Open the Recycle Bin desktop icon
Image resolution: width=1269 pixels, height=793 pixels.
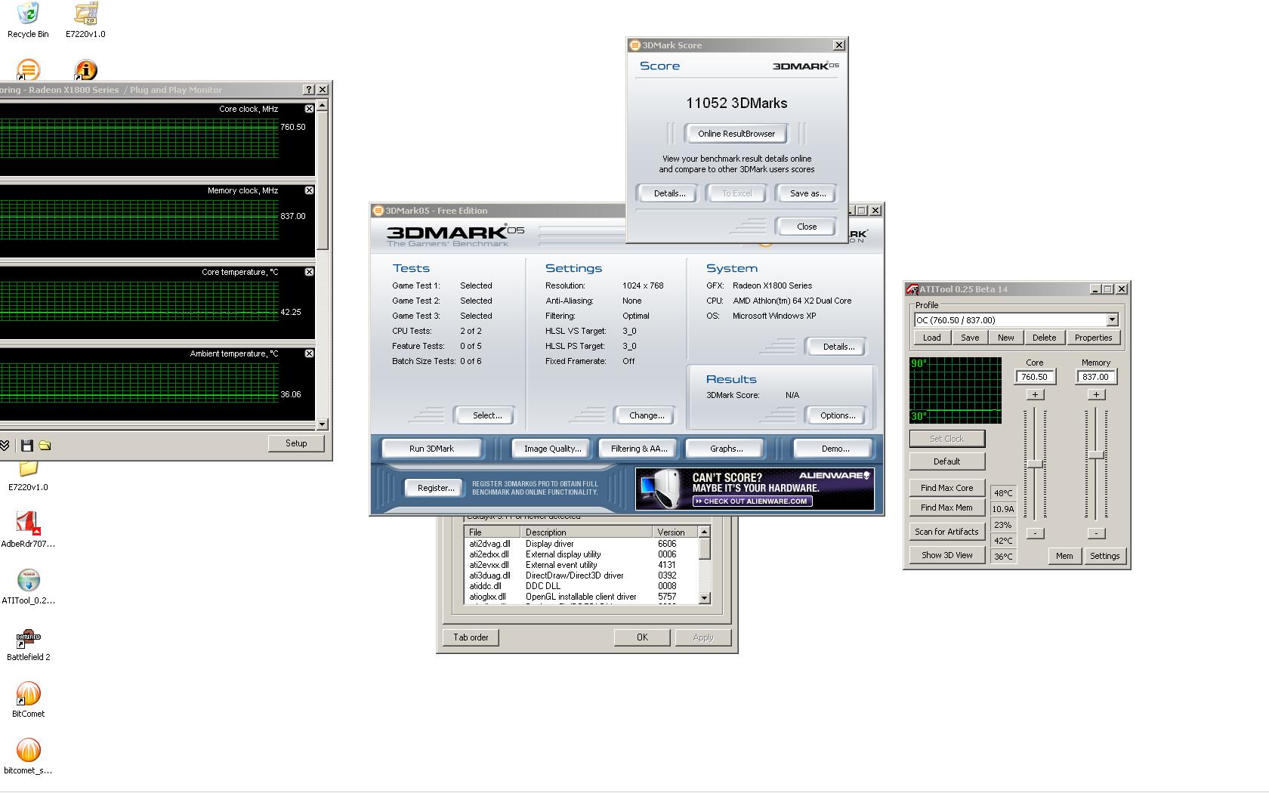(28, 14)
